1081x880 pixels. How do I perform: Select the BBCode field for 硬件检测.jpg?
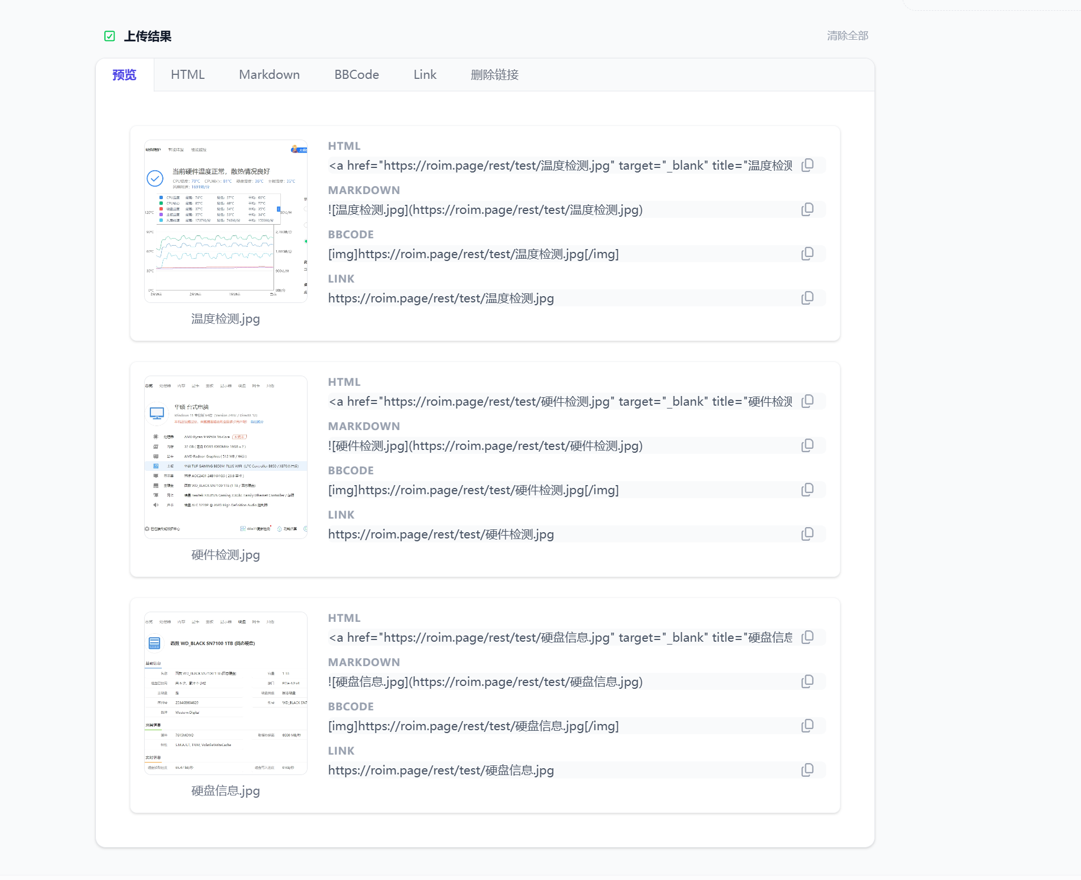click(561, 490)
